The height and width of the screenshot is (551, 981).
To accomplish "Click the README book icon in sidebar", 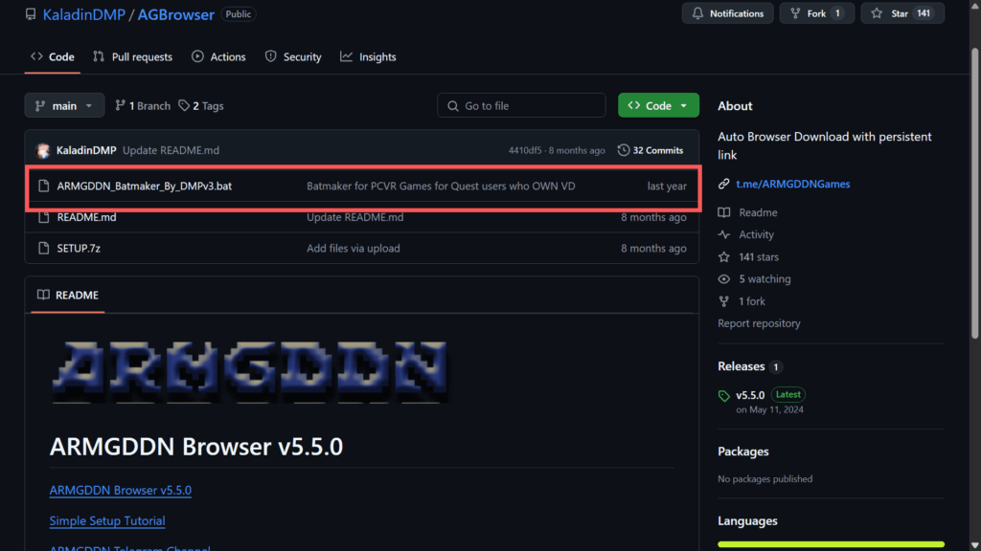I will click(x=724, y=212).
